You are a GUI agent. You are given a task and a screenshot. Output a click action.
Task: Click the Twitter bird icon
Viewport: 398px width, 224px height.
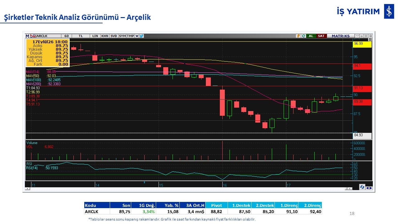[x=141, y=36]
